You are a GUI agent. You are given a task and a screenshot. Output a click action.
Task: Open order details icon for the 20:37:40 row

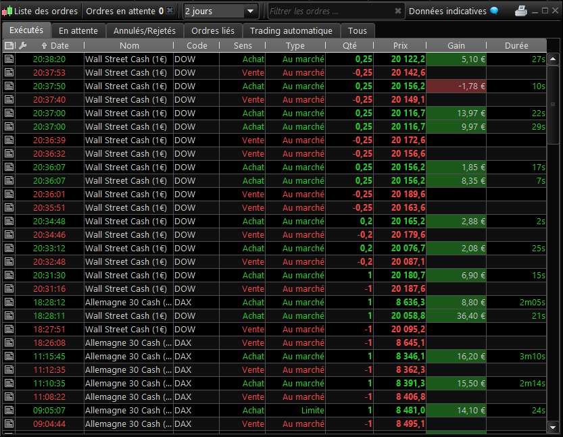click(9, 100)
